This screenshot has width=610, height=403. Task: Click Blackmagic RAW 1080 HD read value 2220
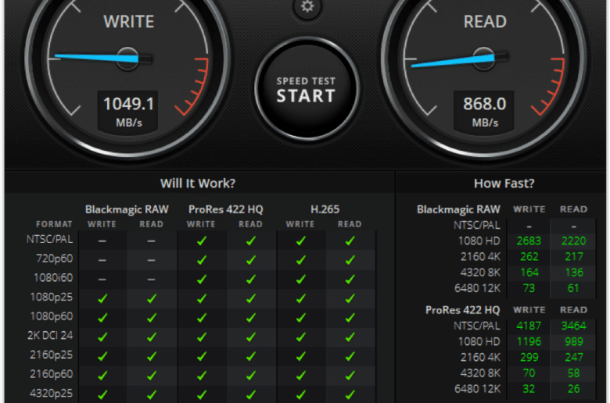click(x=573, y=241)
